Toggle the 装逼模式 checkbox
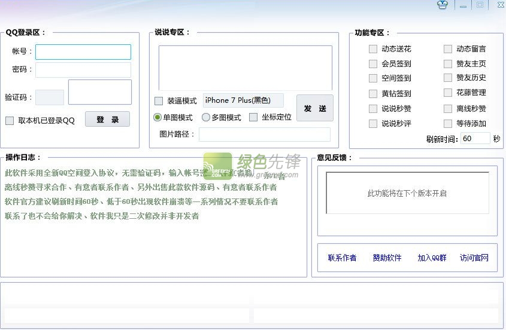 tap(159, 101)
